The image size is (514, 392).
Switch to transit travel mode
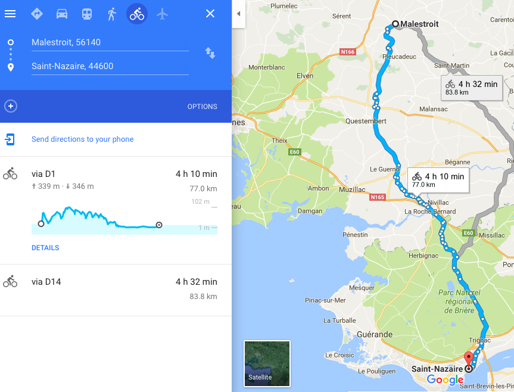click(x=87, y=14)
